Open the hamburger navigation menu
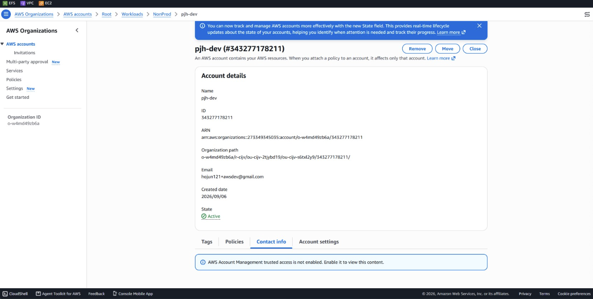The width and height of the screenshot is (593, 299). click(6, 14)
